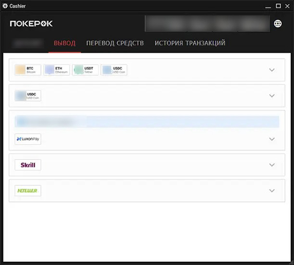Expand the Skrill row chevron

coord(272,165)
